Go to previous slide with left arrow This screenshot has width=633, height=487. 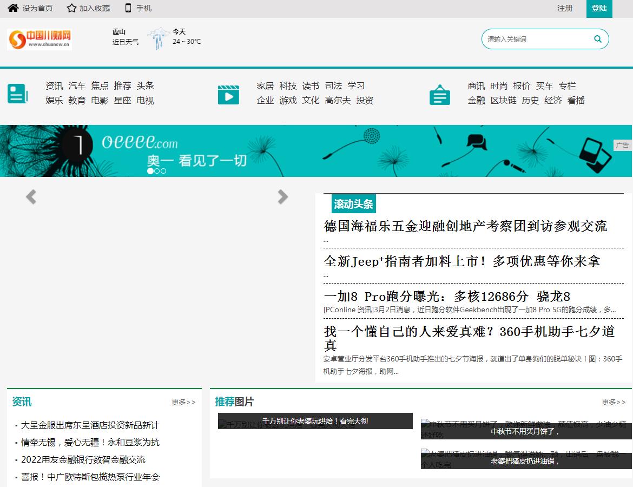click(31, 196)
